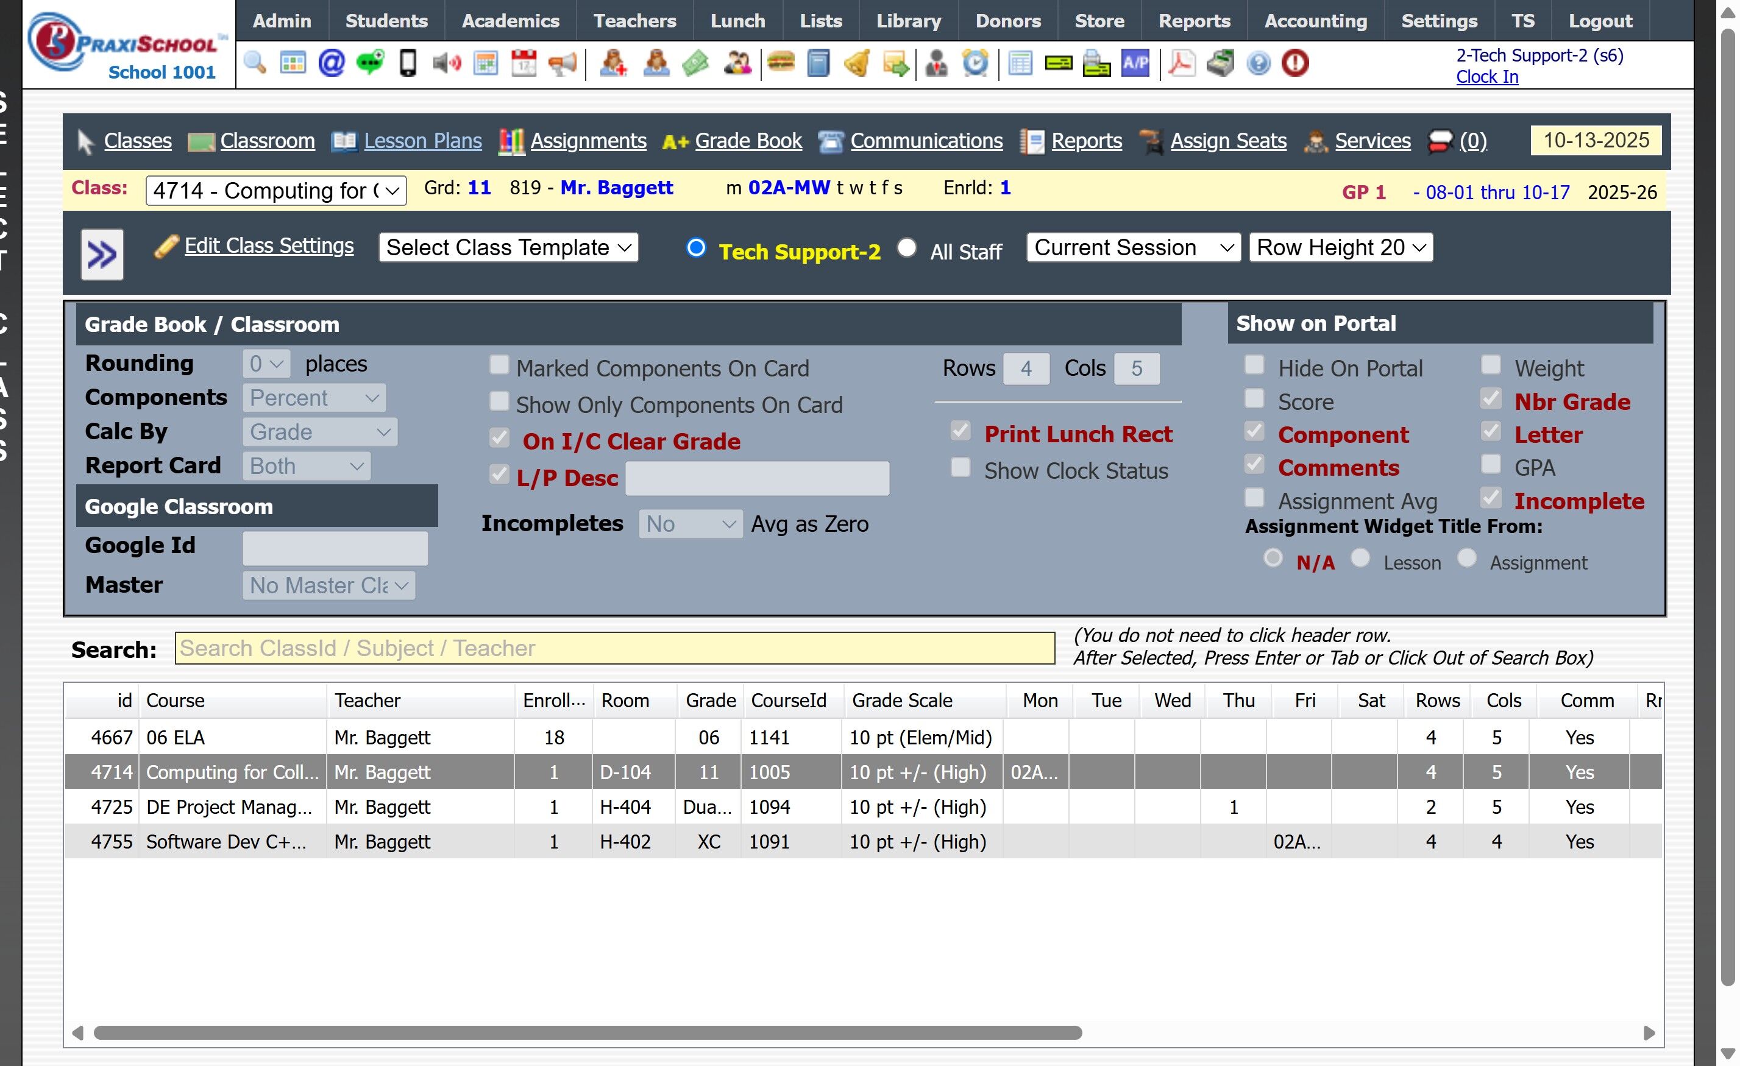Open the PDF document icon
This screenshot has height=1066, width=1740.
click(1181, 63)
